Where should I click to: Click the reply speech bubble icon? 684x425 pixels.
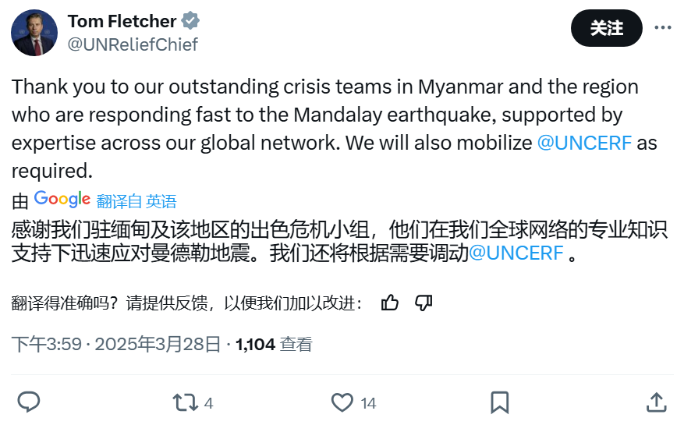click(x=29, y=402)
